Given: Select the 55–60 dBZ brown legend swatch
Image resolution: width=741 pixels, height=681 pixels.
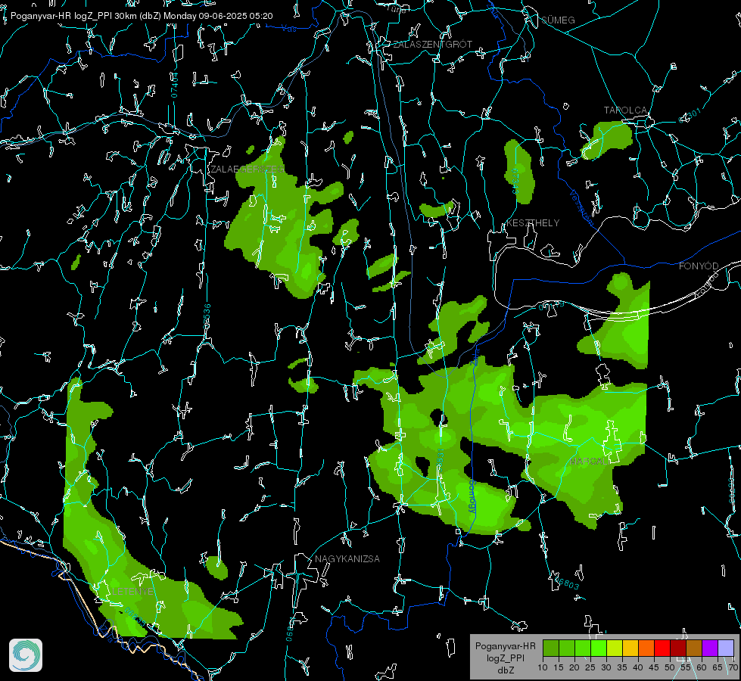Looking at the screenshot, I should [x=694, y=648].
